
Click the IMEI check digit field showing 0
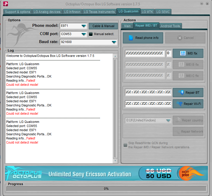tap(169, 53)
